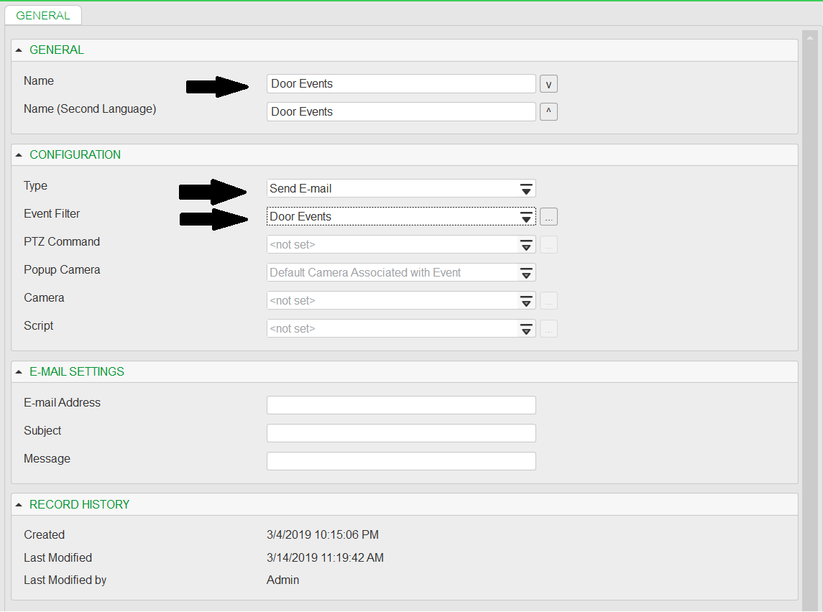Collapse the E-MAIL SETTINGS section

tap(19, 372)
